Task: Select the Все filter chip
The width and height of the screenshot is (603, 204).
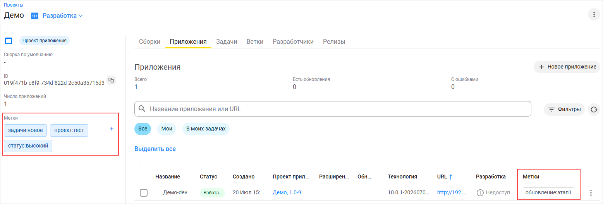Action: [x=143, y=129]
